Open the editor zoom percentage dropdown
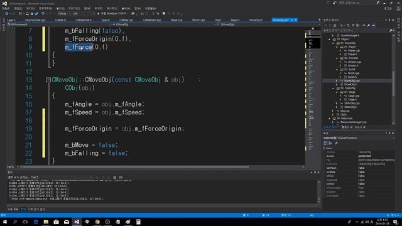Image resolution: width=402 pixels, height=226 pixels. click(x=13, y=167)
